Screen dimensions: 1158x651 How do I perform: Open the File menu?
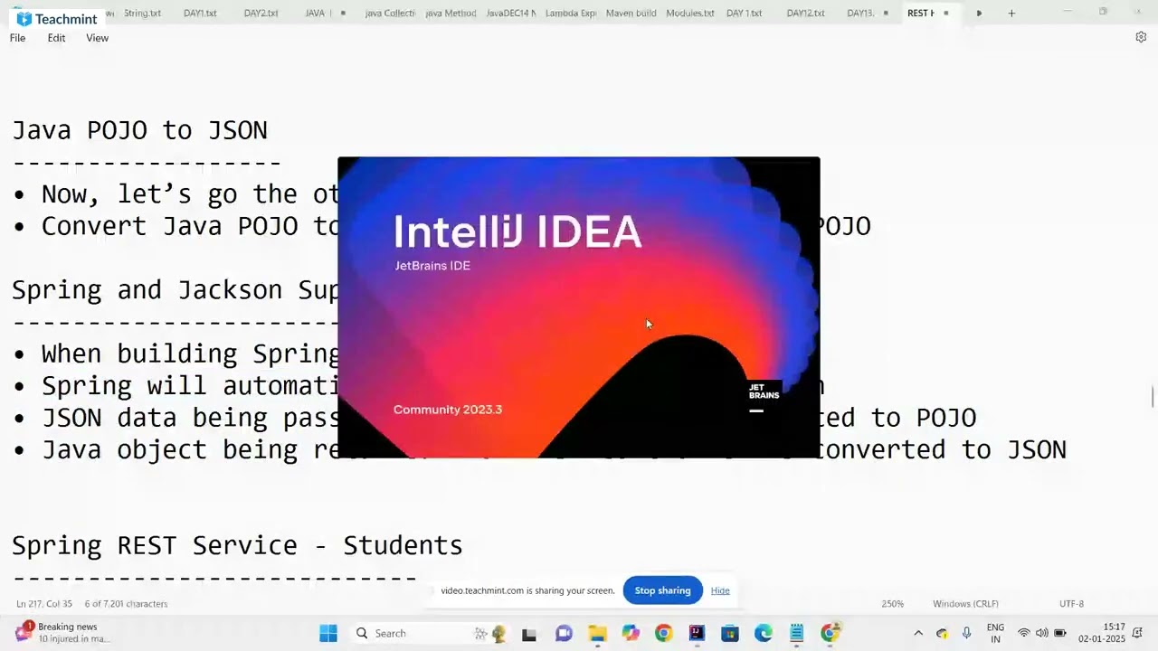(17, 38)
